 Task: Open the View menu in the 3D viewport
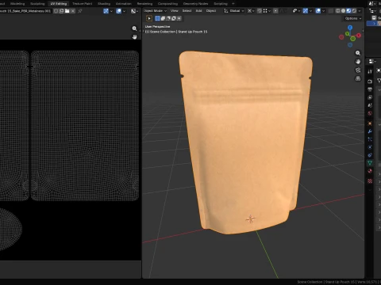click(174, 11)
